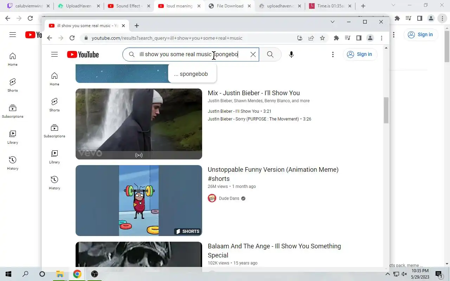
Task: Open Shorts in front window sidebar
Action: 54,105
